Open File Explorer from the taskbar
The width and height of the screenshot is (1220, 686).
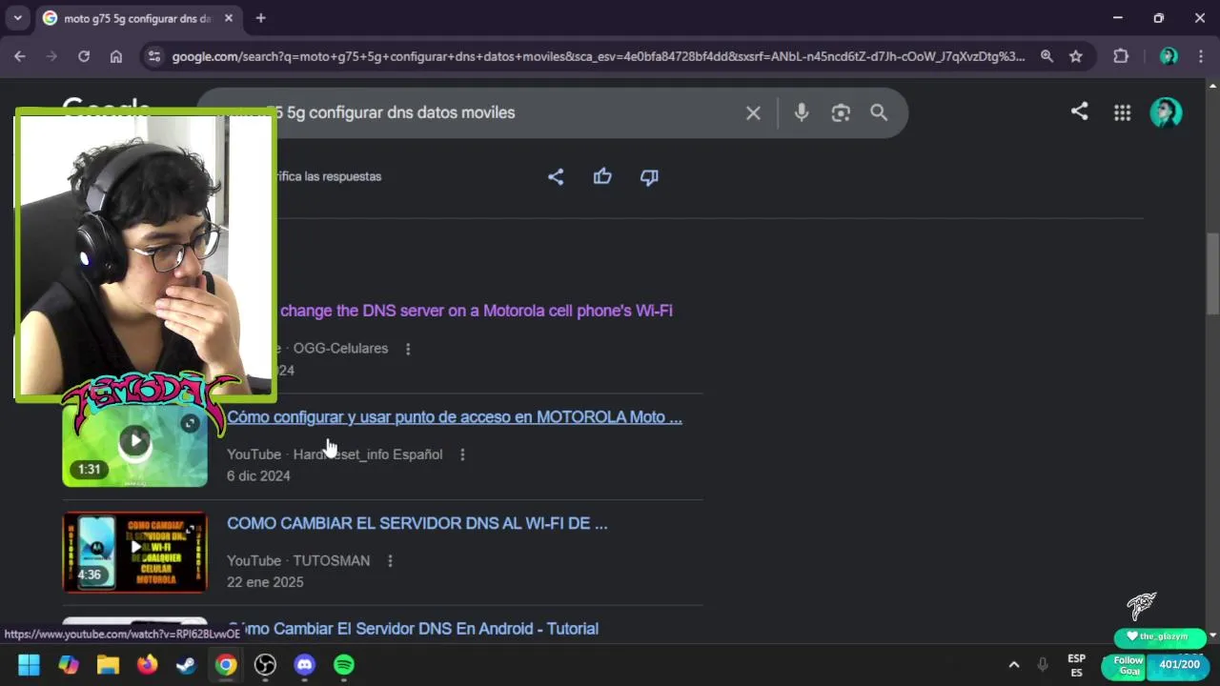click(x=108, y=665)
